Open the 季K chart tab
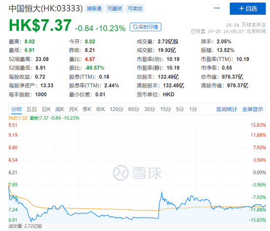Viewport: 270px width, 231px height. point(87,109)
